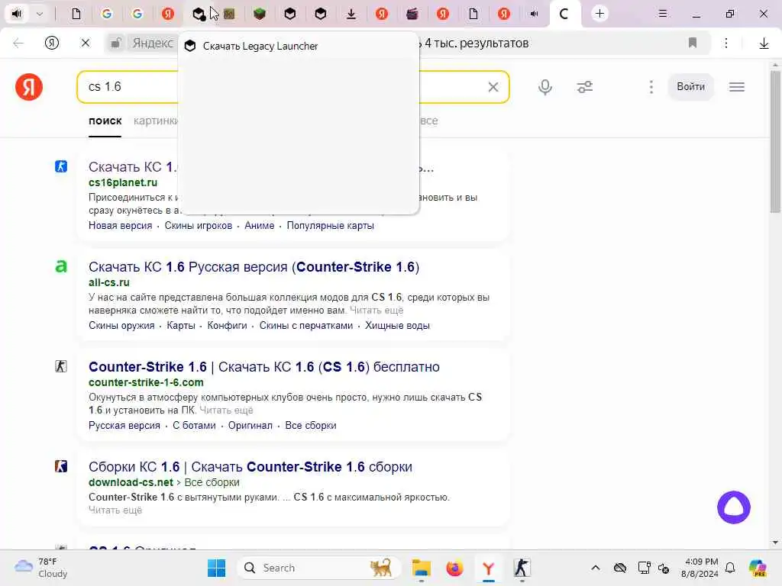Viewport: 782px width, 586px height.
Task: Visit the all-cs.ru domain link
Action: 108,282
